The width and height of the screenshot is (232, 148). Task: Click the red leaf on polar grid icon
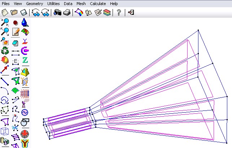(x=25, y=134)
